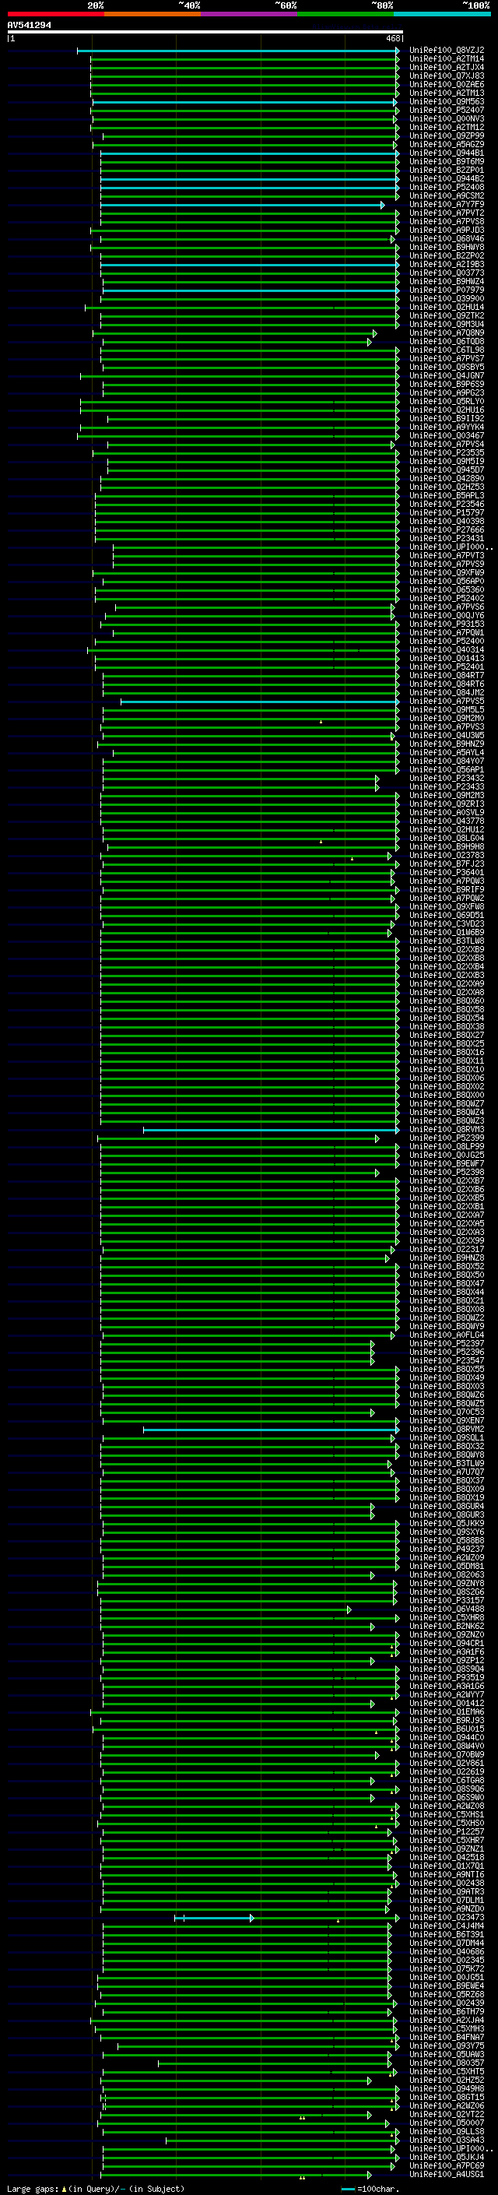Select label UniRef100_A5AGZ9
Image resolution: width=498 pixels, height=2195 pixels.
(446, 145)
